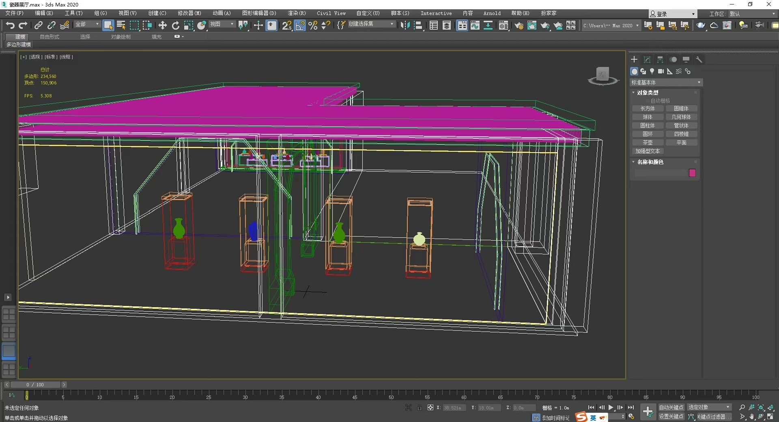779x422 pixels.
Task: Click the 茶壶 teapot primitive button
Action: (x=648, y=142)
